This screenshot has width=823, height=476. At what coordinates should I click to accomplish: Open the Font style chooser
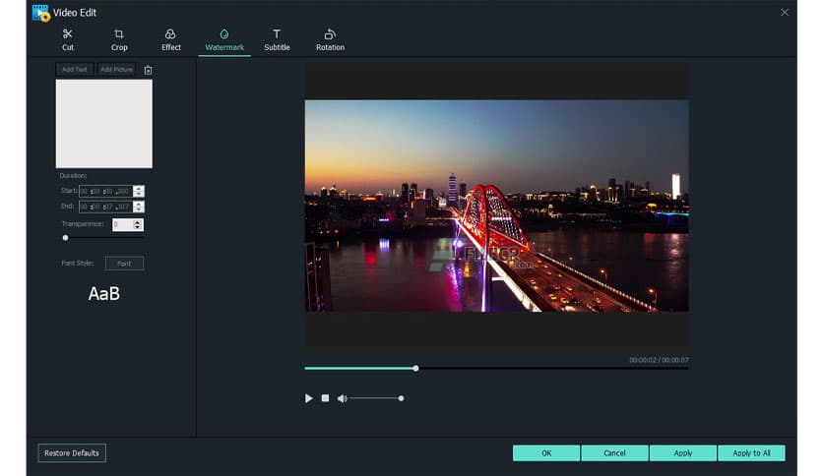click(124, 264)
